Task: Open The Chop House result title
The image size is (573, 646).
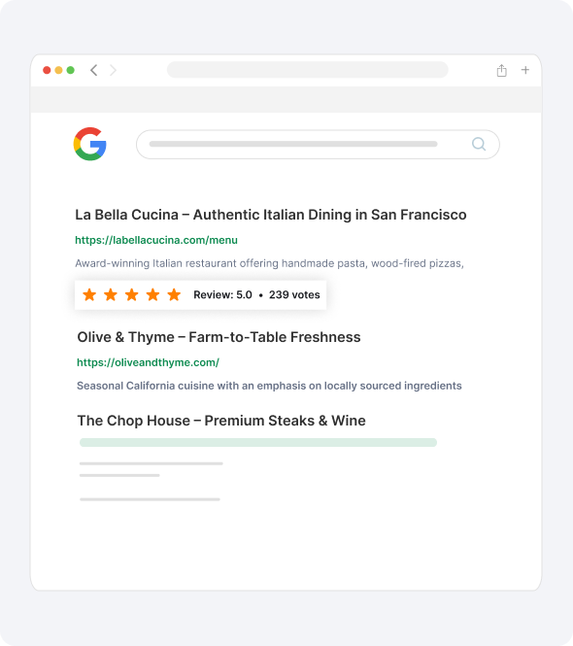Action: tap(221, 421)
